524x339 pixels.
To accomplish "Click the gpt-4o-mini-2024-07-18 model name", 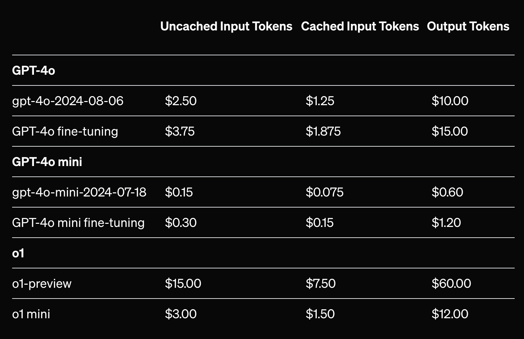I will tap(79, 192).
